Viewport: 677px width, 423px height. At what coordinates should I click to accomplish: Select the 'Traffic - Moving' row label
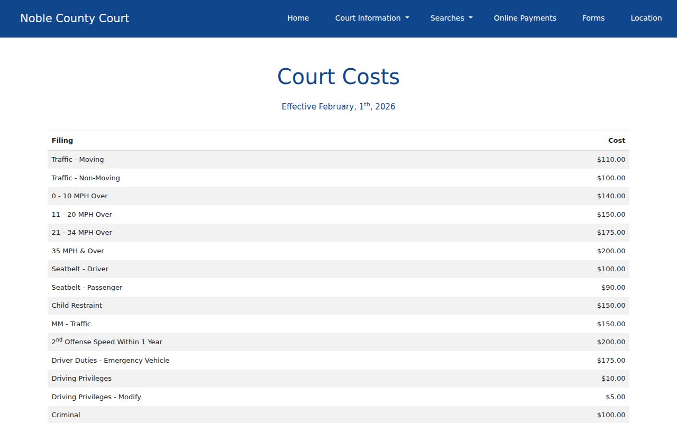point(78,160)
